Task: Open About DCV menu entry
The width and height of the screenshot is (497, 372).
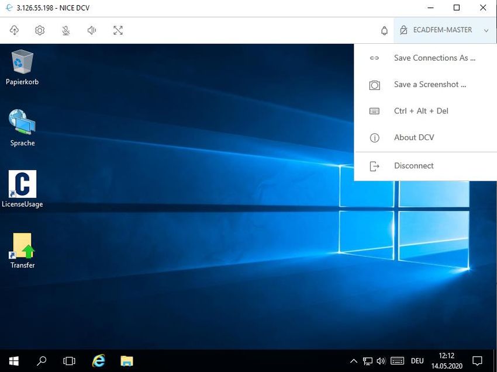Action: pyautogui.click(x=425, y=138)
